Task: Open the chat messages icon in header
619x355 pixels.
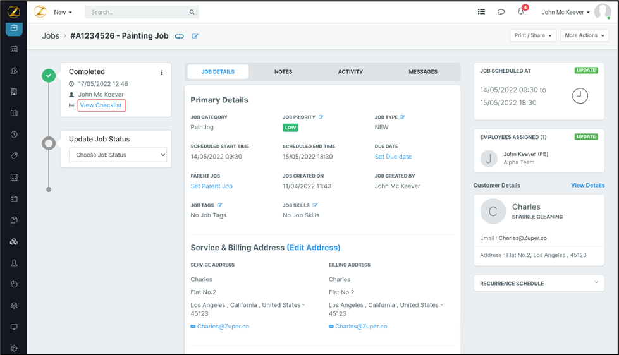Action: (501, 12)
